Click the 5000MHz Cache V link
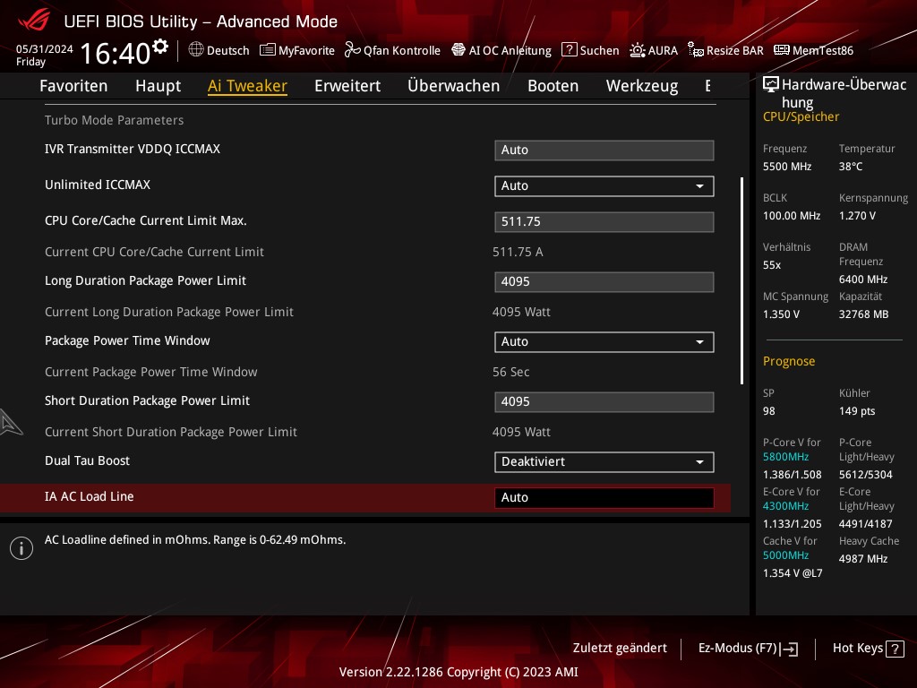The height and width of the screenshot is (688, 917). 785,555
